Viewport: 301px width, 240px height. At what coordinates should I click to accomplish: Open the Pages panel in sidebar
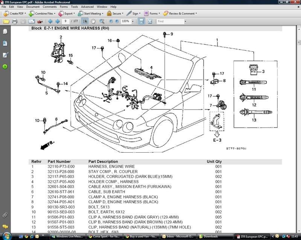point(5,32)
